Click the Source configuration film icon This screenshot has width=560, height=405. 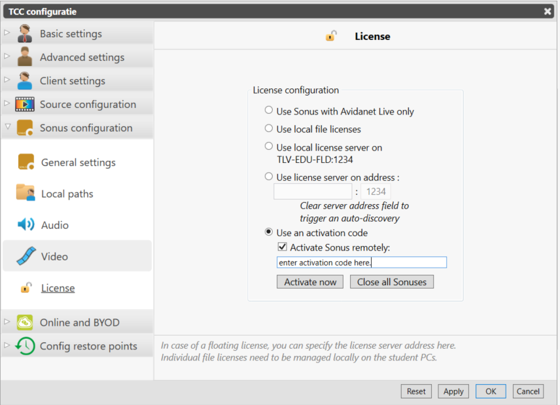pyautogui.click(x=25, y=104)
